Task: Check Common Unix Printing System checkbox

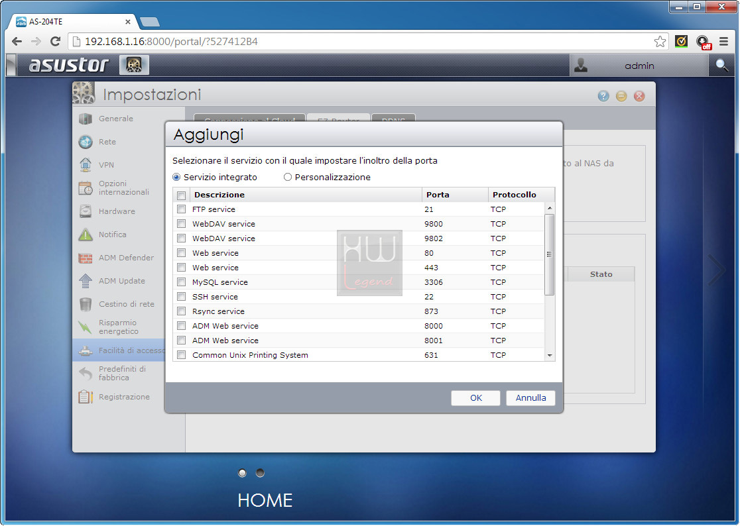Action: coord(181,355)
